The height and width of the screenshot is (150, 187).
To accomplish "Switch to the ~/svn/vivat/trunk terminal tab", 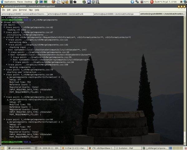I will tap(70, 14).
